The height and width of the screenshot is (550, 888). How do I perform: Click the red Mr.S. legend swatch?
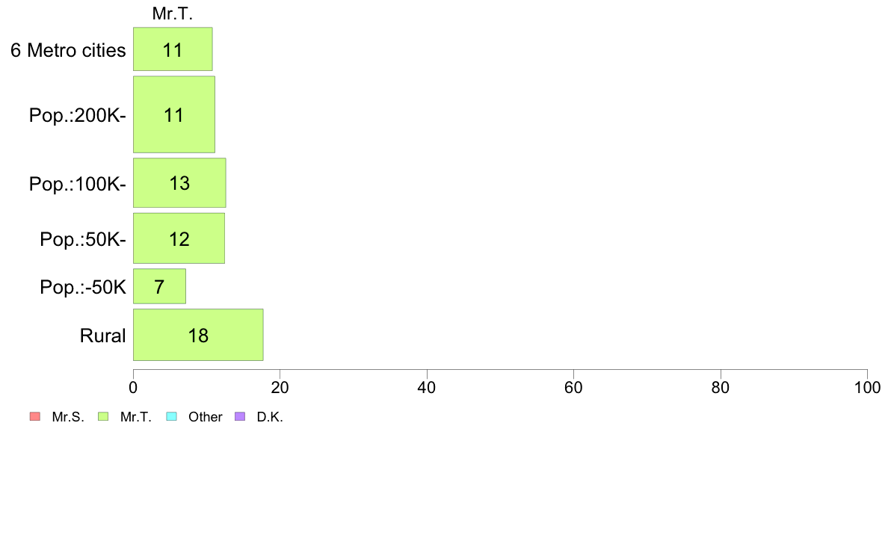pyautogui.click(x=35, y=416)
